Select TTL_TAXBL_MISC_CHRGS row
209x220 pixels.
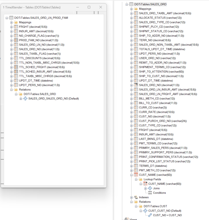coord(46,76)
